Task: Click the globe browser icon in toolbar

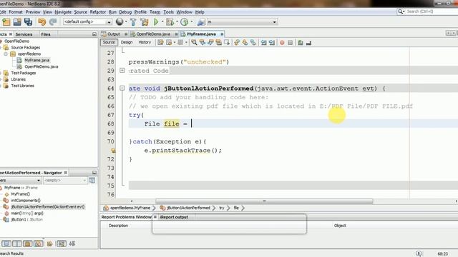Action: [x=120, y=21]
